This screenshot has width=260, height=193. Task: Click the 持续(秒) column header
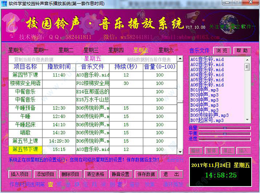pyautogui.click(x=126, y=67)
